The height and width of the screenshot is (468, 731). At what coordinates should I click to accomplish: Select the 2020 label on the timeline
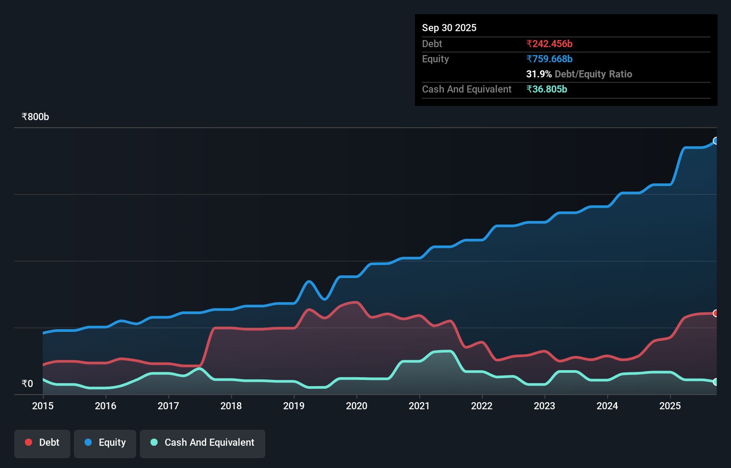click(x=357, y=406)
